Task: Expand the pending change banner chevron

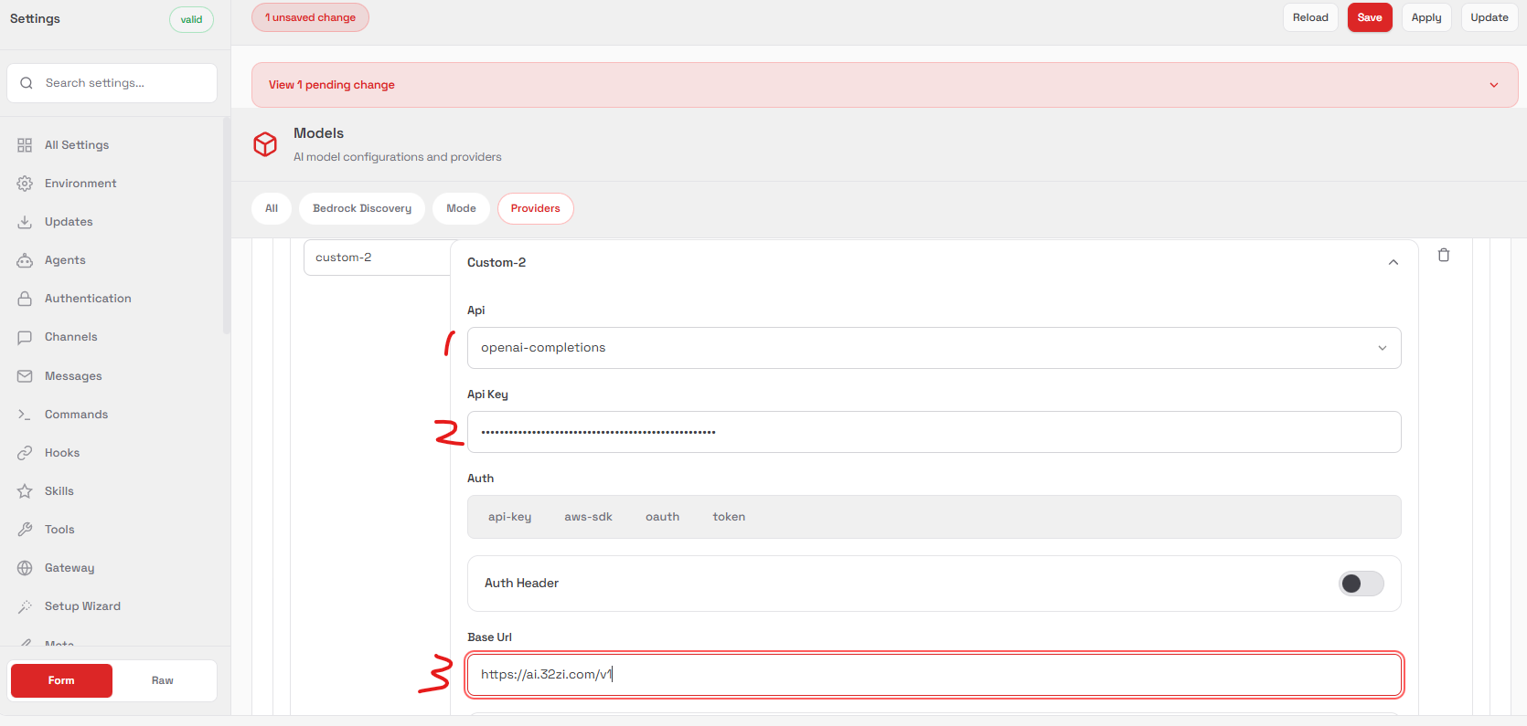Action: (x=1494, y=85)
